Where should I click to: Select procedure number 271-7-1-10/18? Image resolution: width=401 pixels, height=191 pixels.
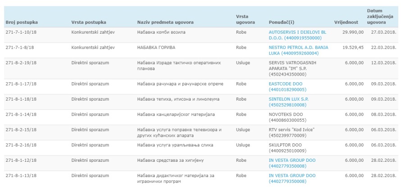tap(21, 32)
